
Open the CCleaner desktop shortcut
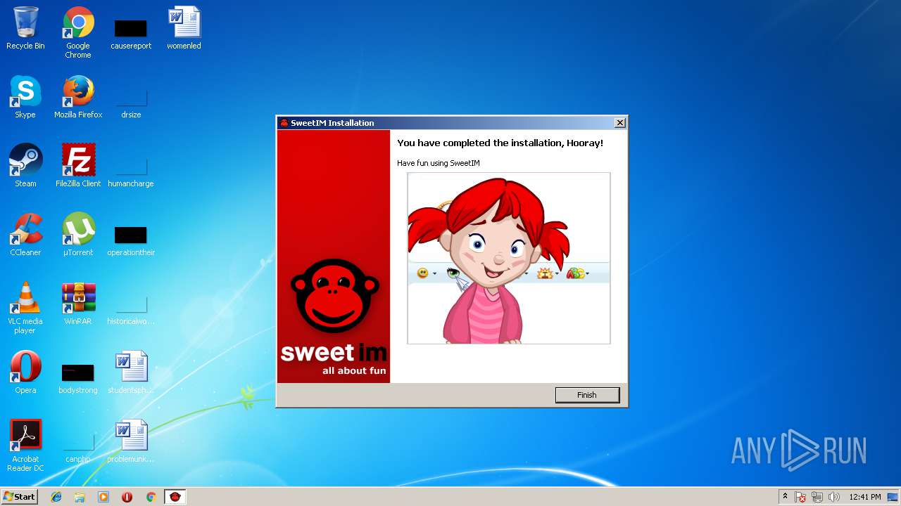coord(25,235)
